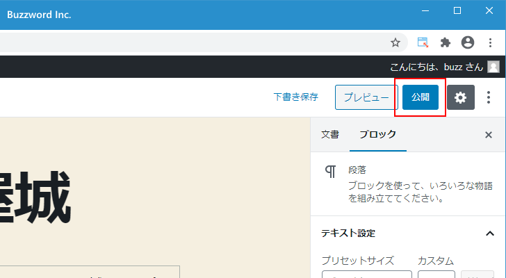The height and width of the screenshot is (278, 506).
Task: Click the プレビュー button
Action: (366, 97)
